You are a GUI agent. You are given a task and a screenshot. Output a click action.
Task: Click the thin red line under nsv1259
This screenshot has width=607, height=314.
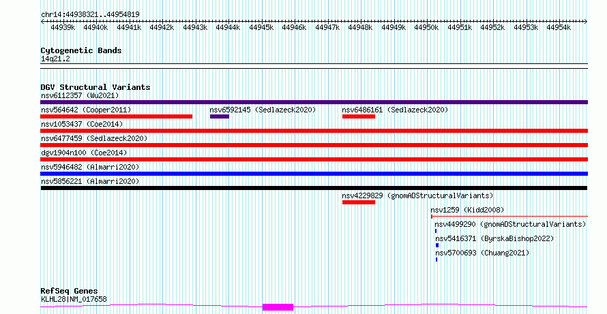509,217
